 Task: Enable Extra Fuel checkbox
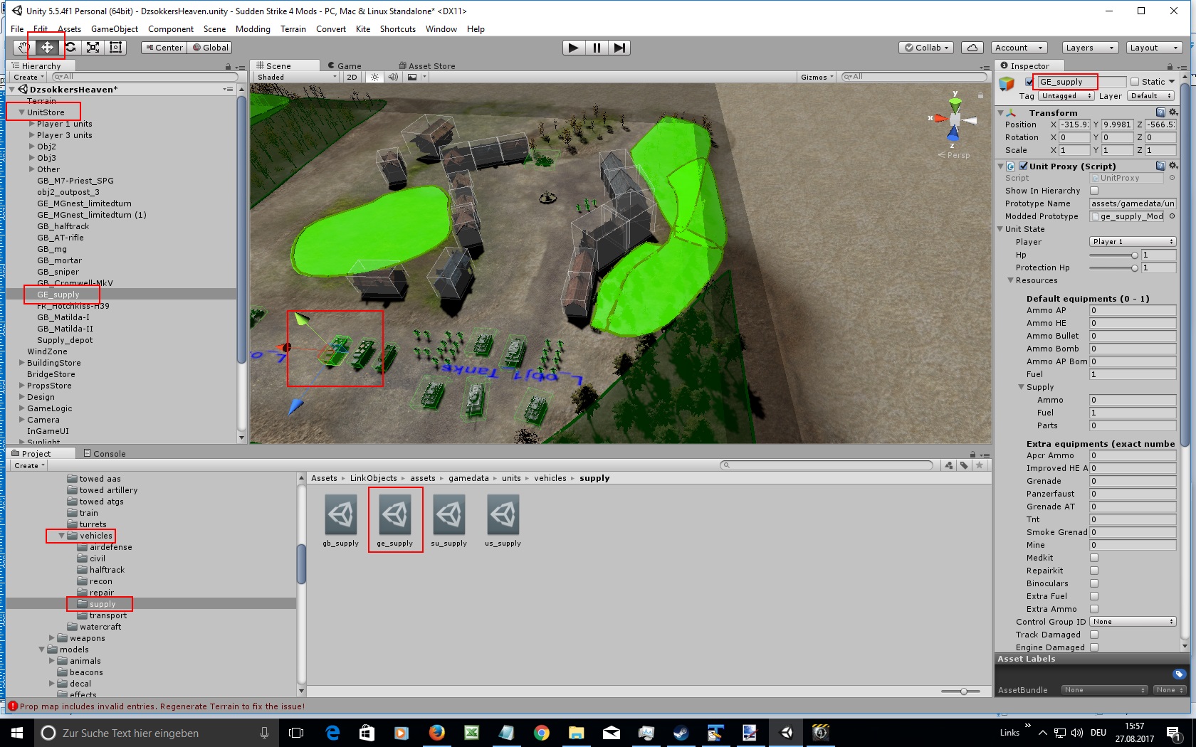pos(1094,596)
